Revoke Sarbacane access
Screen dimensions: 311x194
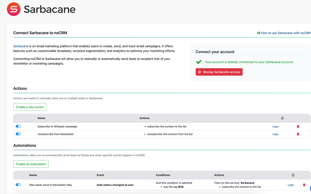219,72
